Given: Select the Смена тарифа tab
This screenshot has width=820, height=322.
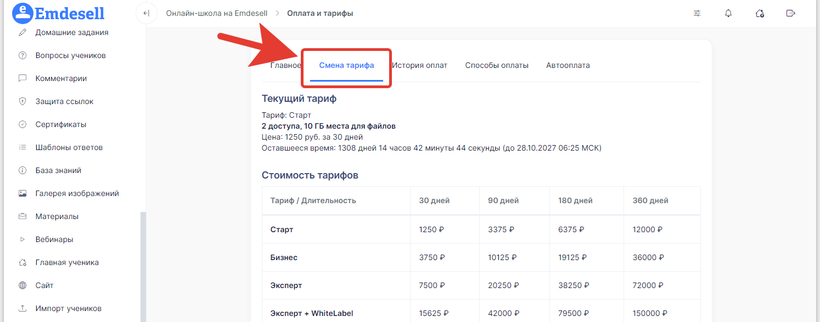Looking at the screenshot, I should point(346,66).
